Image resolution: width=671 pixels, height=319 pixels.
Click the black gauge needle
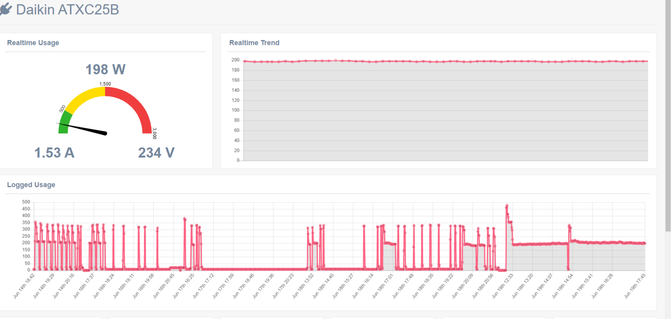82,128
